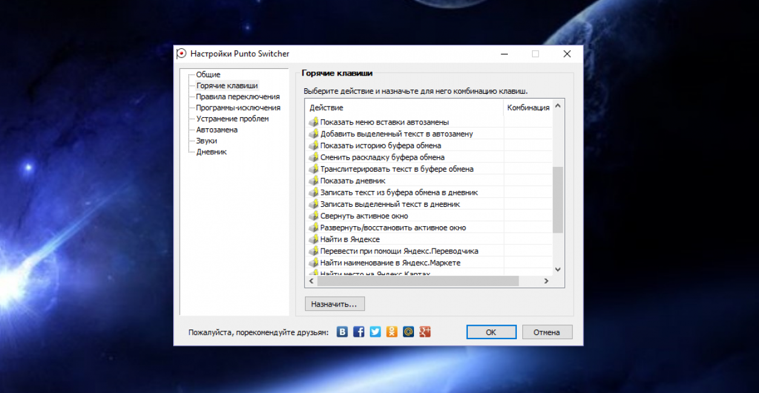The width and height of the screenshot is (759, 393).
Task: Click icon beside 'Показать дневник'
Action: coord(314,181)
